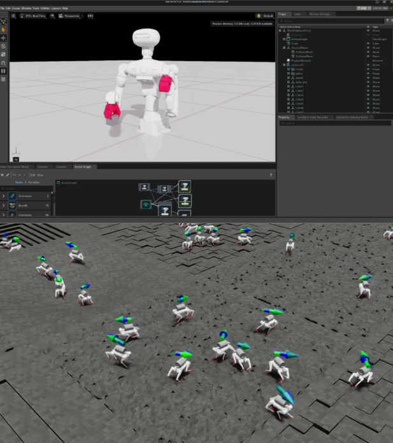Toggle visibility of the Looks scope
The height and width of the screenshot is (443, 393).
(368, 69)
